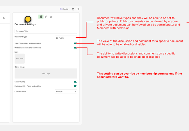Expand the Content Width Medium dropdown

coord(66,92)
